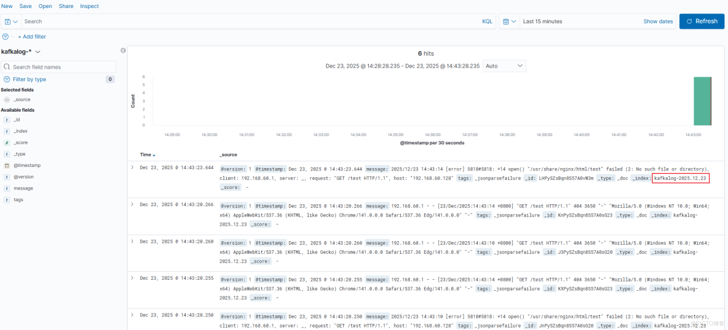Click the _score number type icon
728x330 pixels.
pos(7,143)
